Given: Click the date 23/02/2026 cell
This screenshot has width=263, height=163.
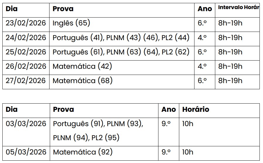Looking at the screenshot, I should coord(26,23).
